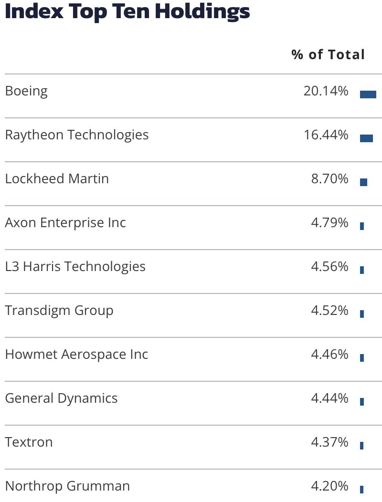
Task: Select the Textron holding name
Action: click(x=29, y=442)
